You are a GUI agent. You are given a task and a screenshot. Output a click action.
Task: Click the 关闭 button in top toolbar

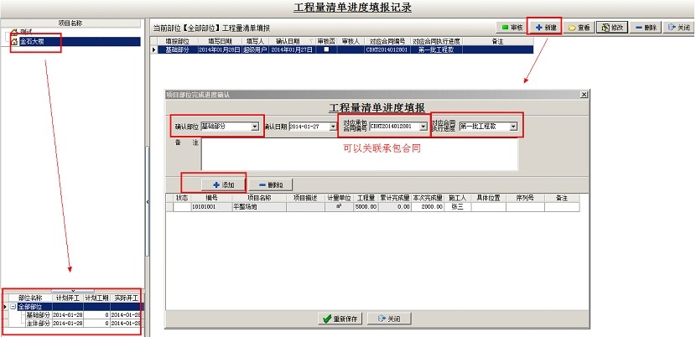coord(678,27)
